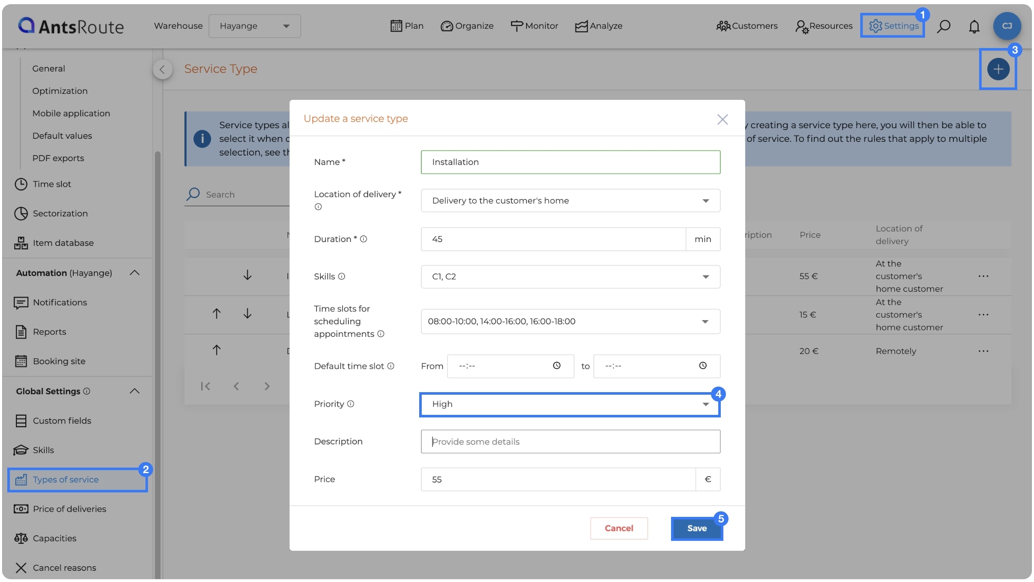Open Skills in the sidebar

coord(34,450)
